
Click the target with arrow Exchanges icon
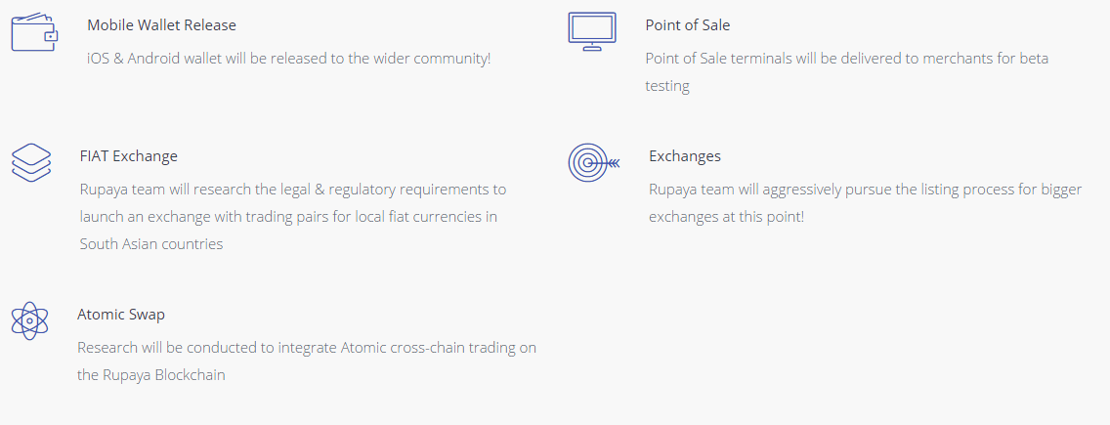[593, 162]
